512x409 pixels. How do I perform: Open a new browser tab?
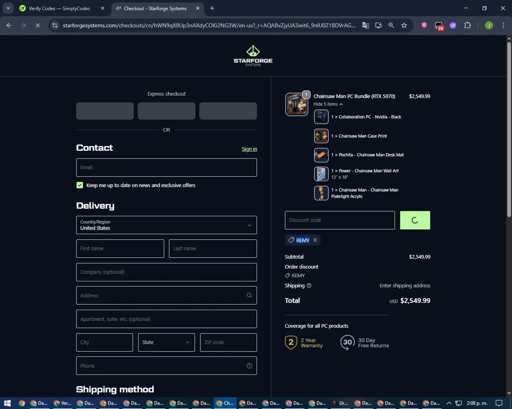point(212,8)
